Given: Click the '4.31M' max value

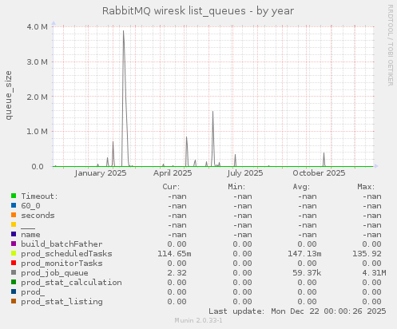Looking at the screenshot, I should (374, 273).
